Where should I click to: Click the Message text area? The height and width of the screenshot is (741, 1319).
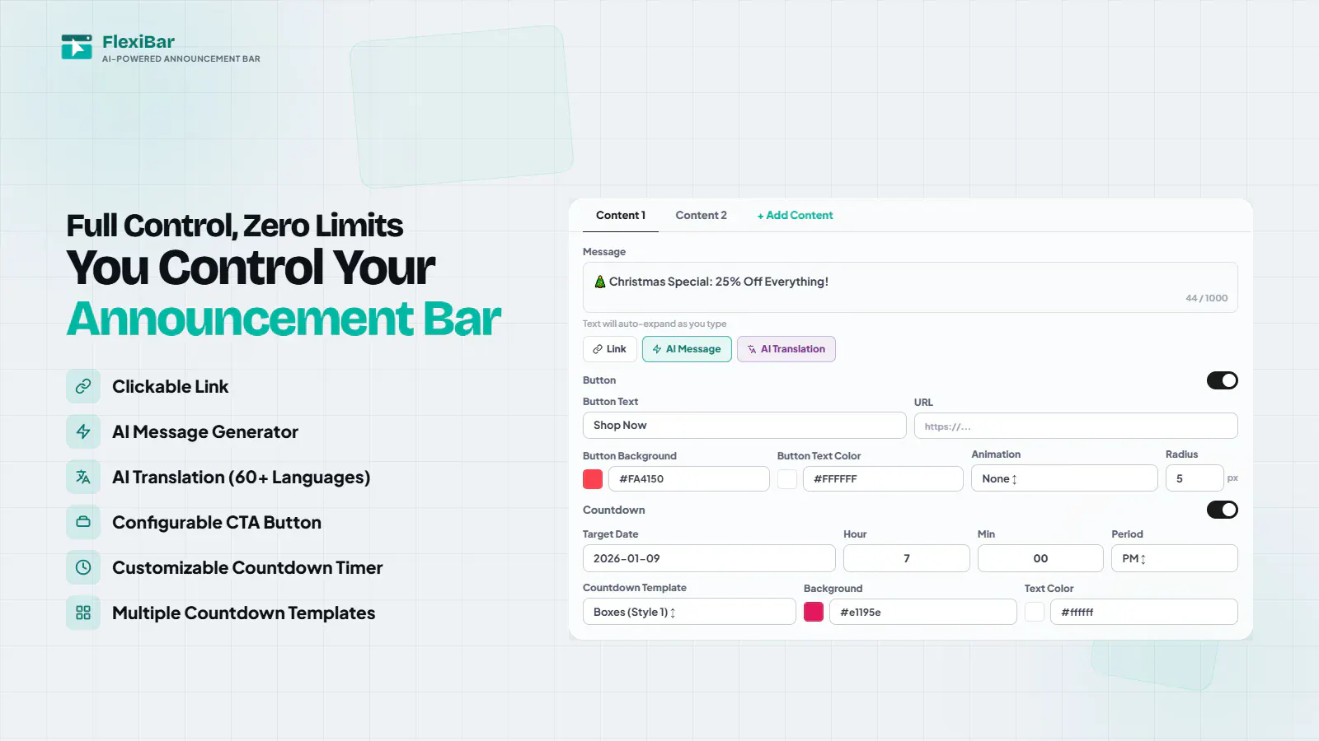coord(910,287)
